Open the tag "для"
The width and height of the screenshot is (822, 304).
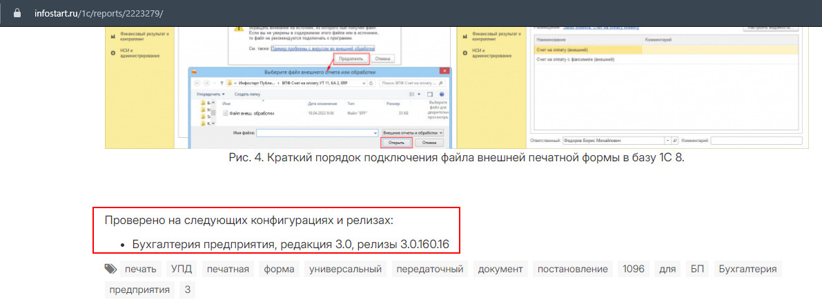tap(668, 270)
